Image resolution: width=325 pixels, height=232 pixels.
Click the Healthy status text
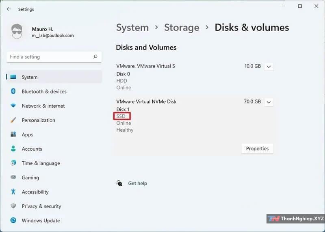tap(125, 130)
